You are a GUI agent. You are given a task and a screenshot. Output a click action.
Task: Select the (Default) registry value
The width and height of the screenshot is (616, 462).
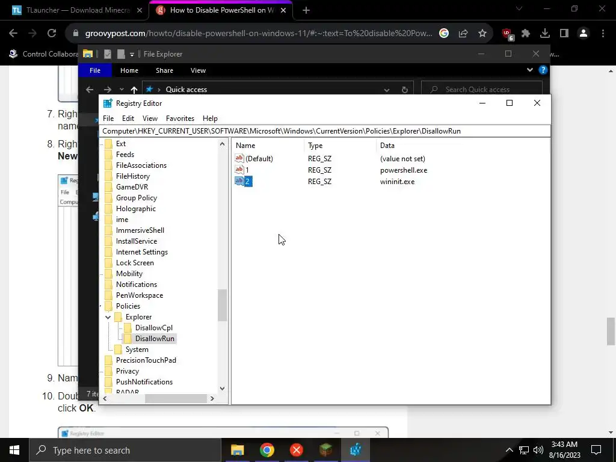tap(259, 159)
